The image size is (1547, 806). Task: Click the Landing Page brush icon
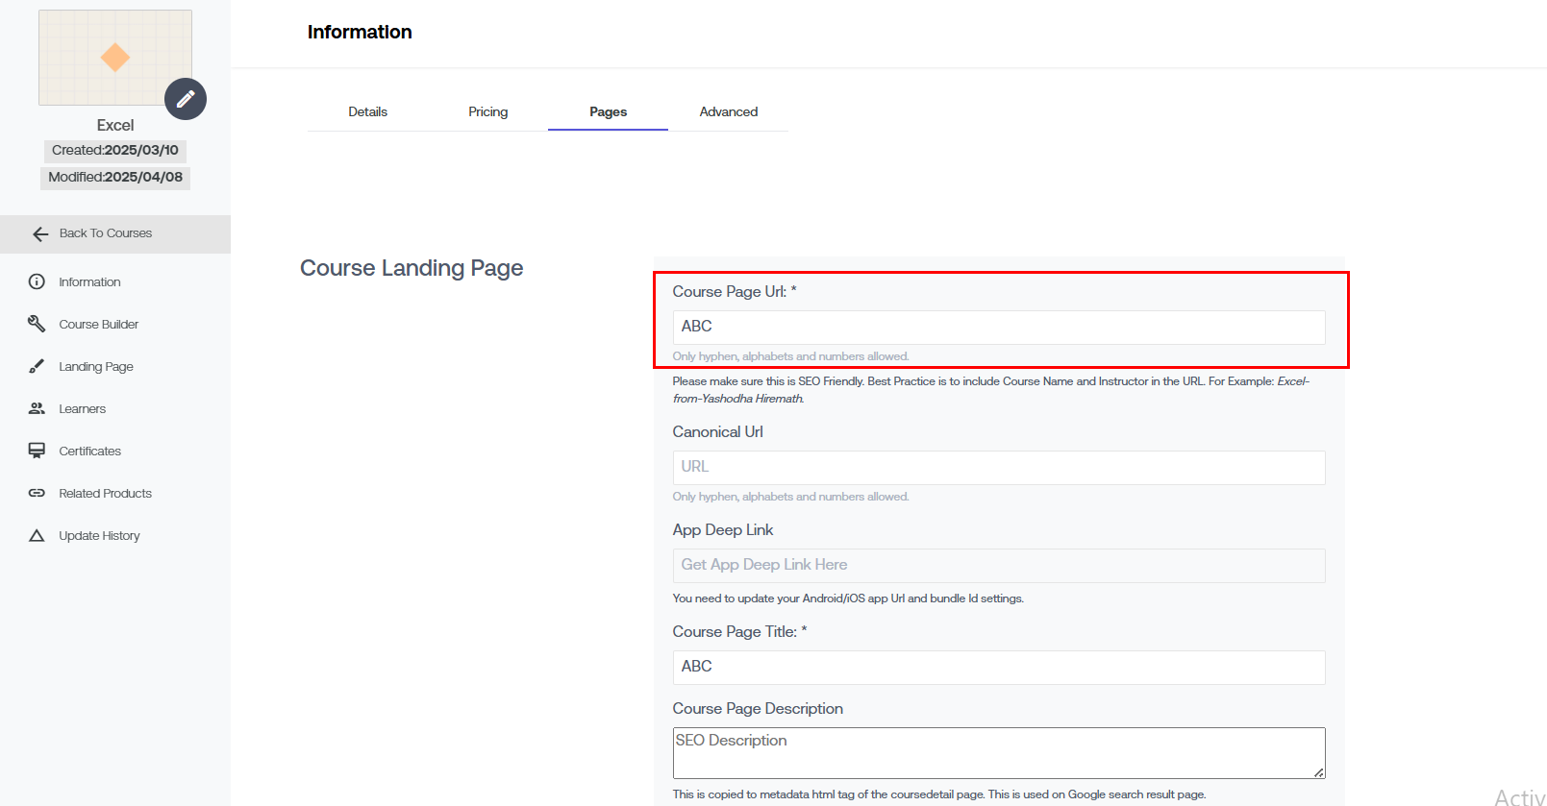37,366
